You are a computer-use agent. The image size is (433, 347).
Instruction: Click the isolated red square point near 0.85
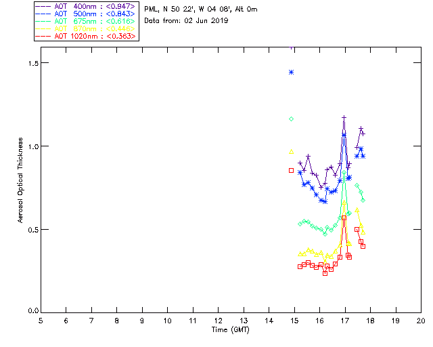click(291, 171)
